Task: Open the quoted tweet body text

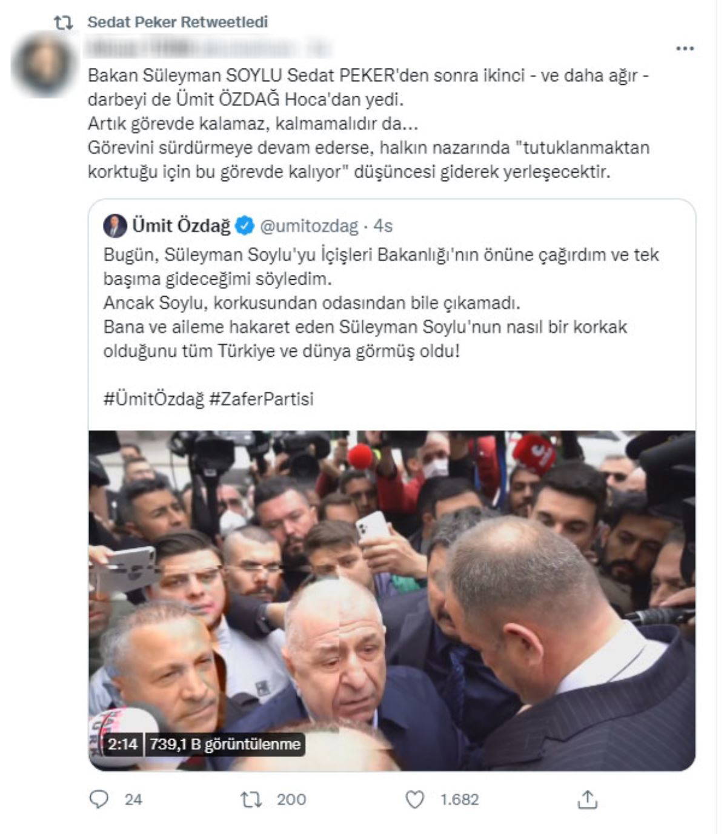Action: click(381, 303)
